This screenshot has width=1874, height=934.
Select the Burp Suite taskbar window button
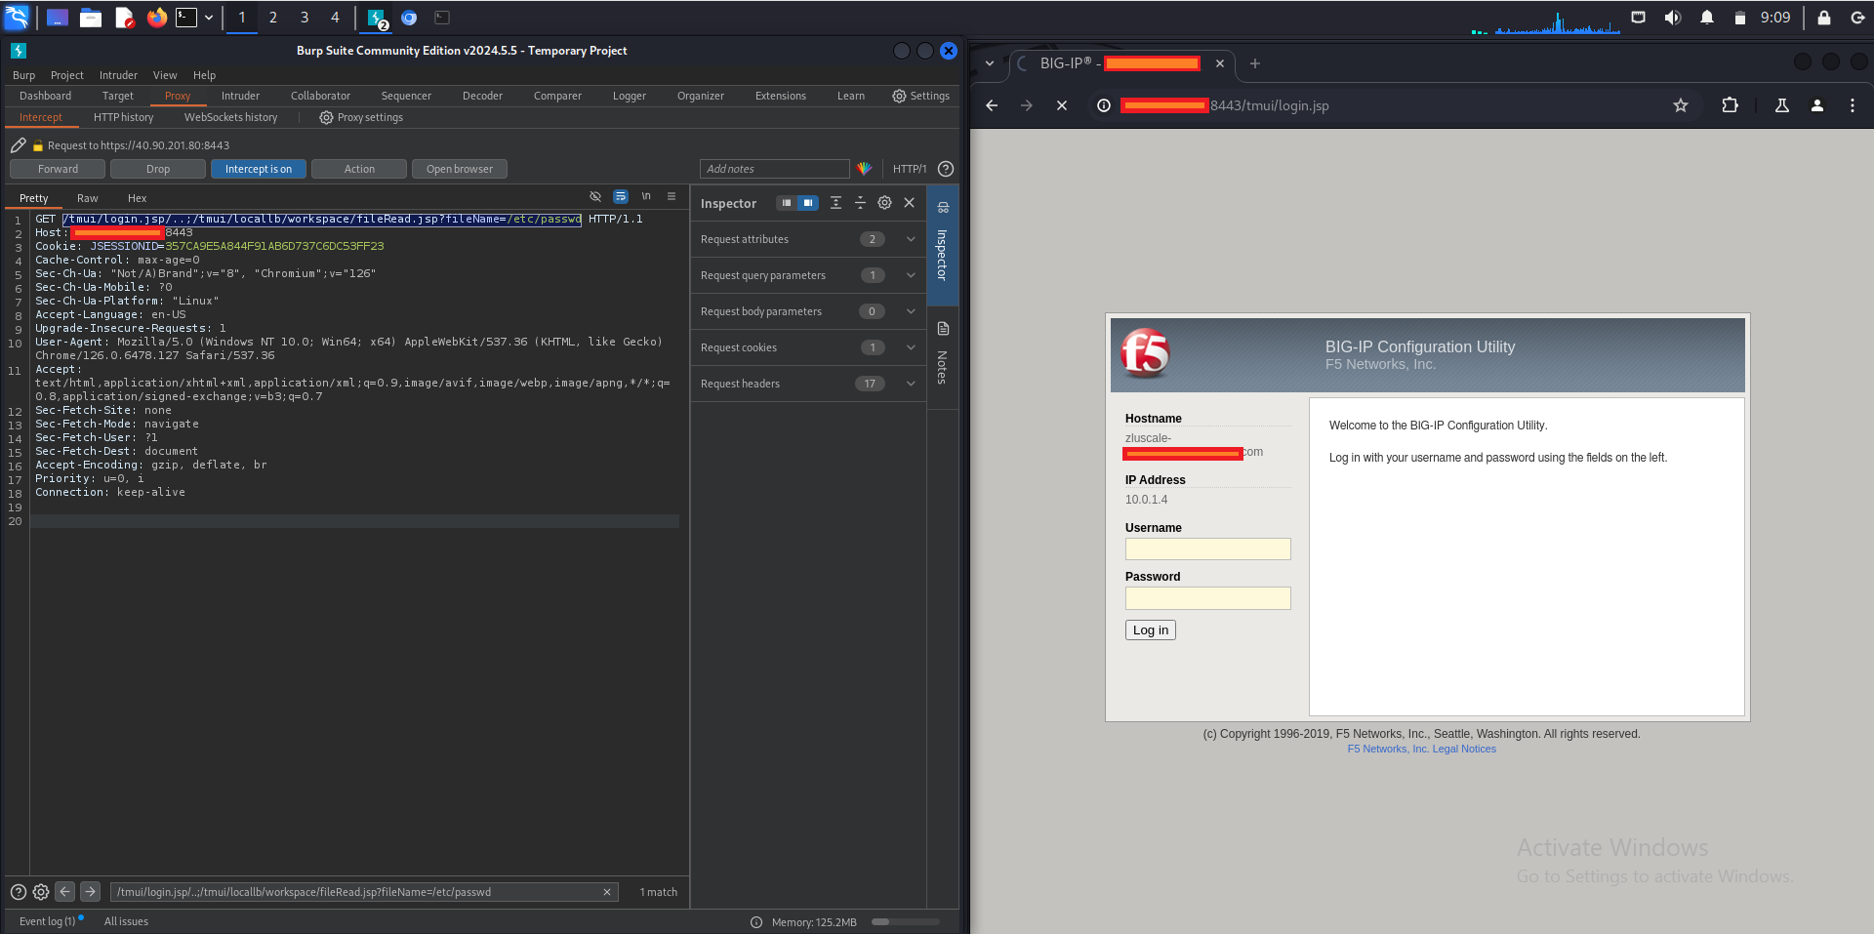coord(376,18)
